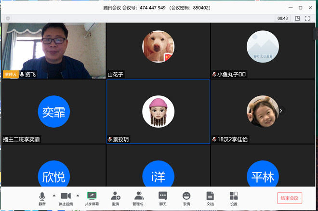Expand video options arrow beside camera
Viewport: 318px width, 211px height.
(78, 195)
